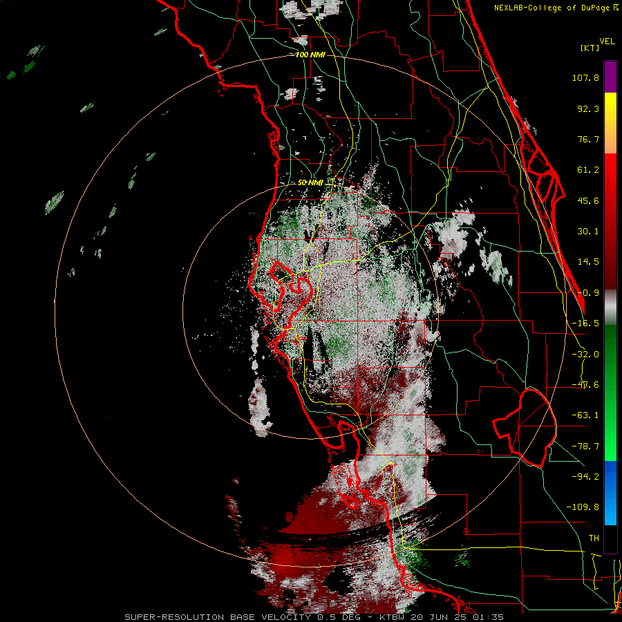Pick the purple segment of velocity scale
The width and height of the screenshot is (622, 622).
point(610,77)
